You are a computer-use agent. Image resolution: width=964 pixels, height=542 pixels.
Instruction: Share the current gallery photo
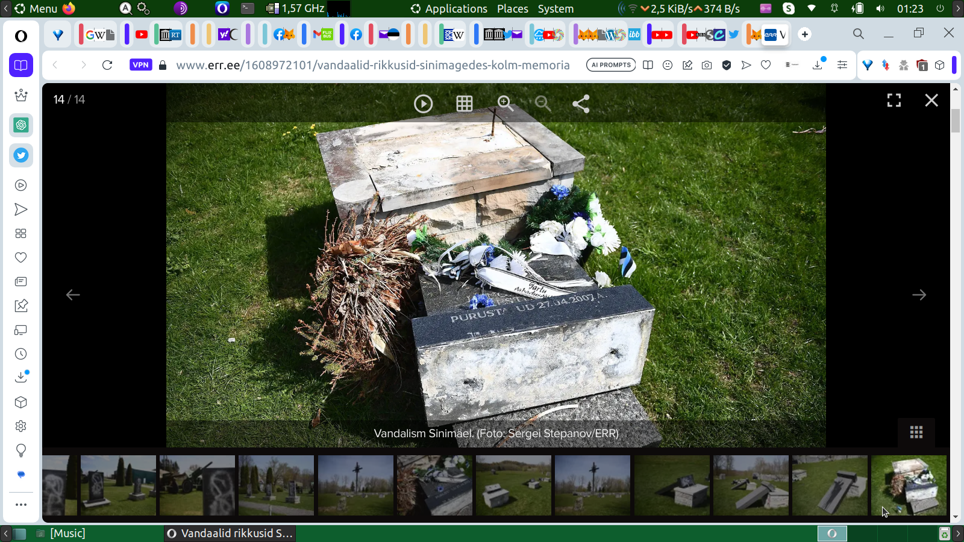[581, 104]
